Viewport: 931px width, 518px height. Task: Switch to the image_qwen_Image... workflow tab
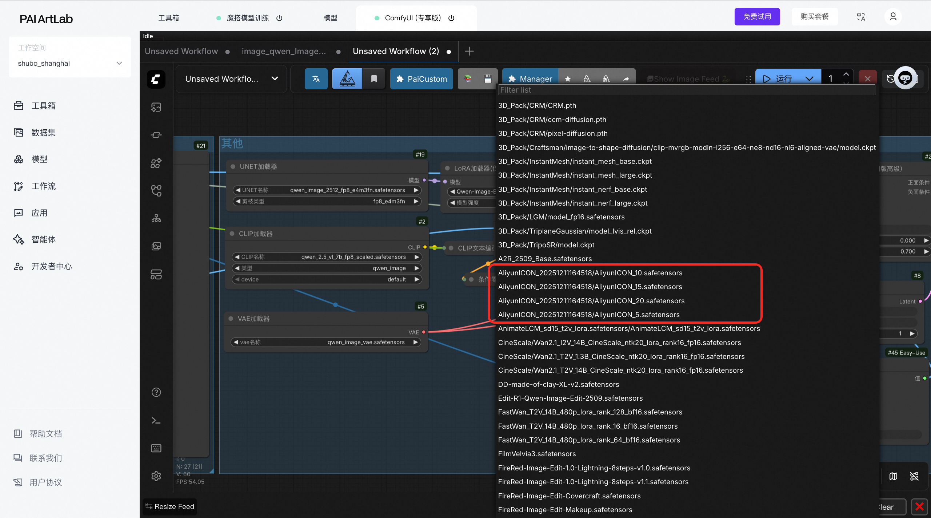pyautogui.click(x=284, y=51)
